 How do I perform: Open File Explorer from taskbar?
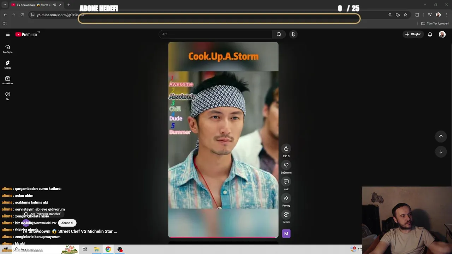[x=96, y=249]
